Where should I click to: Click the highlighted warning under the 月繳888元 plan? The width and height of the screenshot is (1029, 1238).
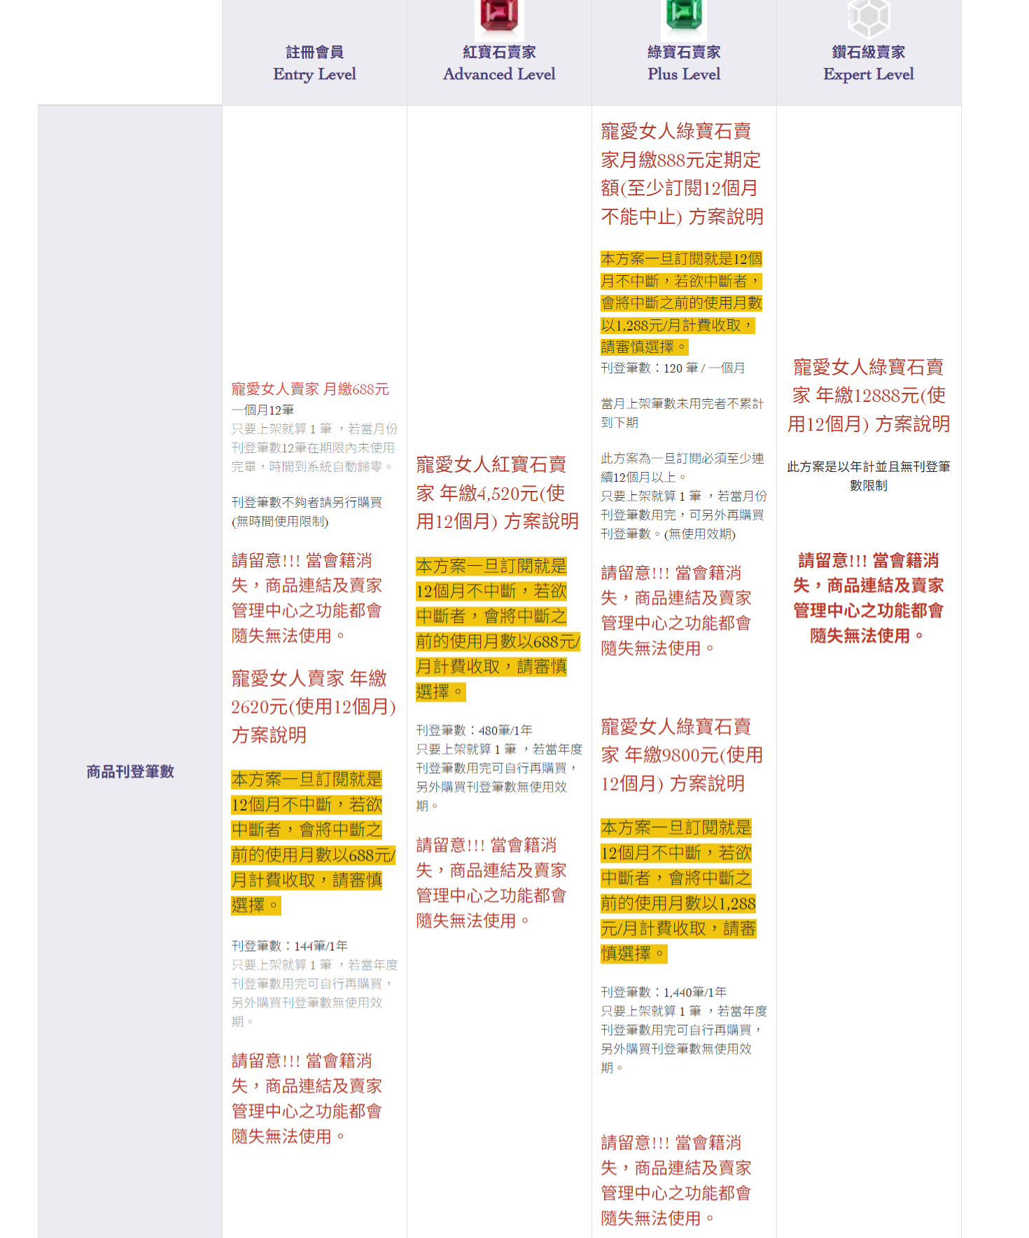(681, 302)
